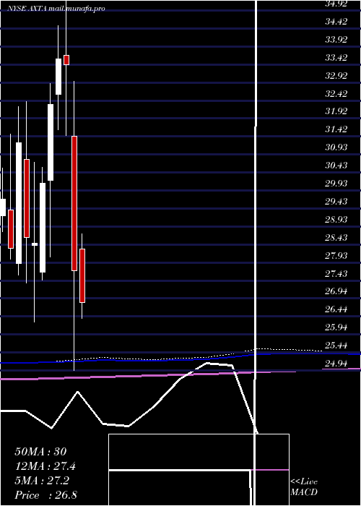
Task: Click the 25.94 price axis label
Action: point(336,328)
